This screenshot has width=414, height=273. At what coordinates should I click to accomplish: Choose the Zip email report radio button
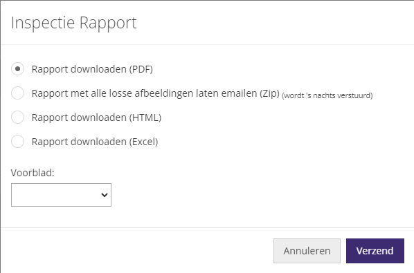point(18,93)
